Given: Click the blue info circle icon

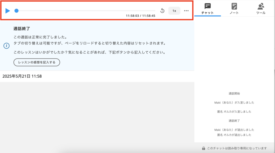Looking at the screenshot, I should [6, 46].
